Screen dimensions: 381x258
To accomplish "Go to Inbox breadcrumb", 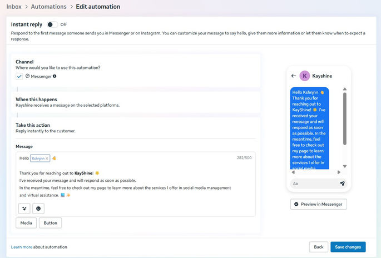I will tap(14, 7).
